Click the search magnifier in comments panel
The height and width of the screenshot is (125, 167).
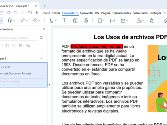click(41, 38)
